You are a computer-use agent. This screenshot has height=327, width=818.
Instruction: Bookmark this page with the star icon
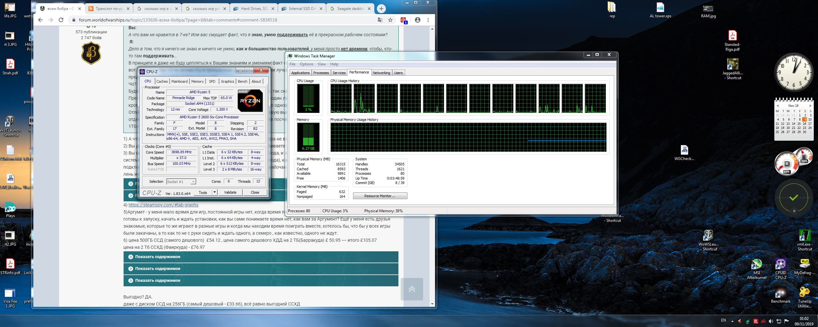tap(390, 20)
